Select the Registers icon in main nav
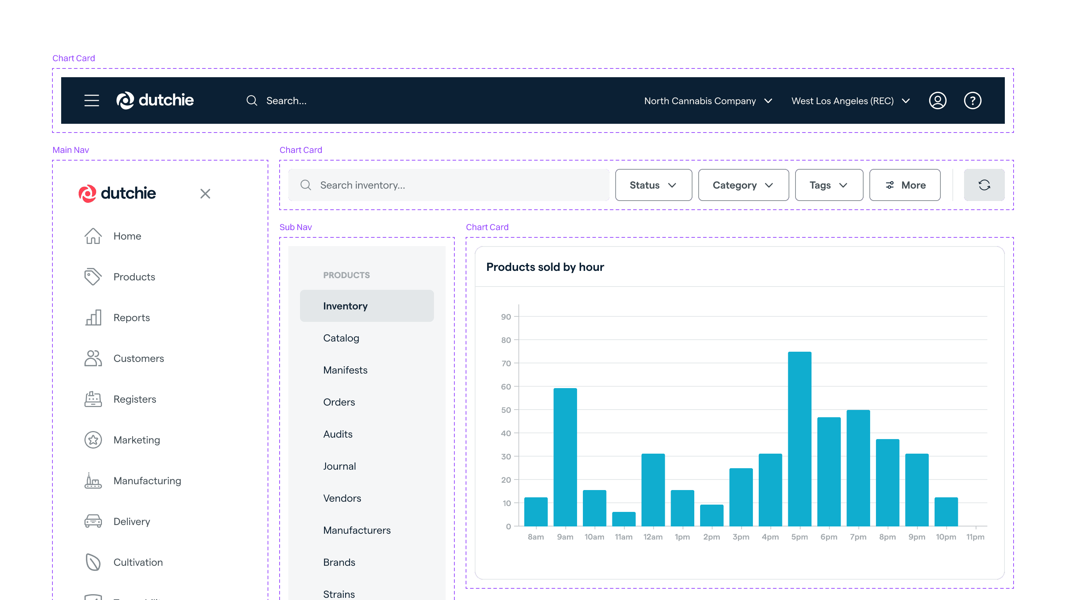Image resolution: width=1066 pixels, height=600 pixels. [93, 399]
